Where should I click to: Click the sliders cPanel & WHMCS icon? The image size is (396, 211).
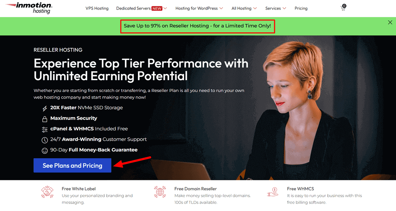45,129
